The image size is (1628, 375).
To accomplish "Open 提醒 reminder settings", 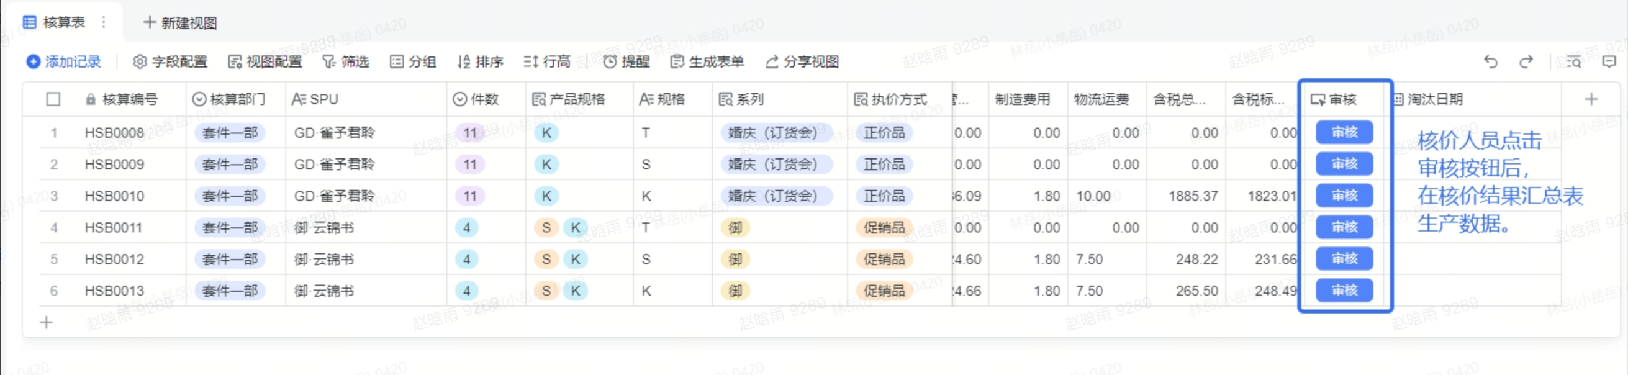I will tap(626, 61).
